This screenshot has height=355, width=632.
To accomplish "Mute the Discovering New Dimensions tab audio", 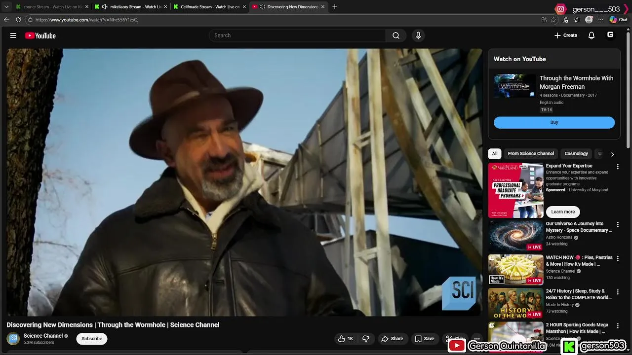I will [262, 7].
